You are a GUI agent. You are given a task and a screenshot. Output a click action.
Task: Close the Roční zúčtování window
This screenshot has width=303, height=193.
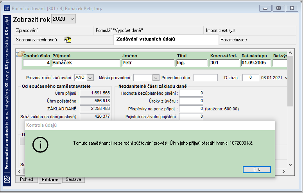[292, 8]
